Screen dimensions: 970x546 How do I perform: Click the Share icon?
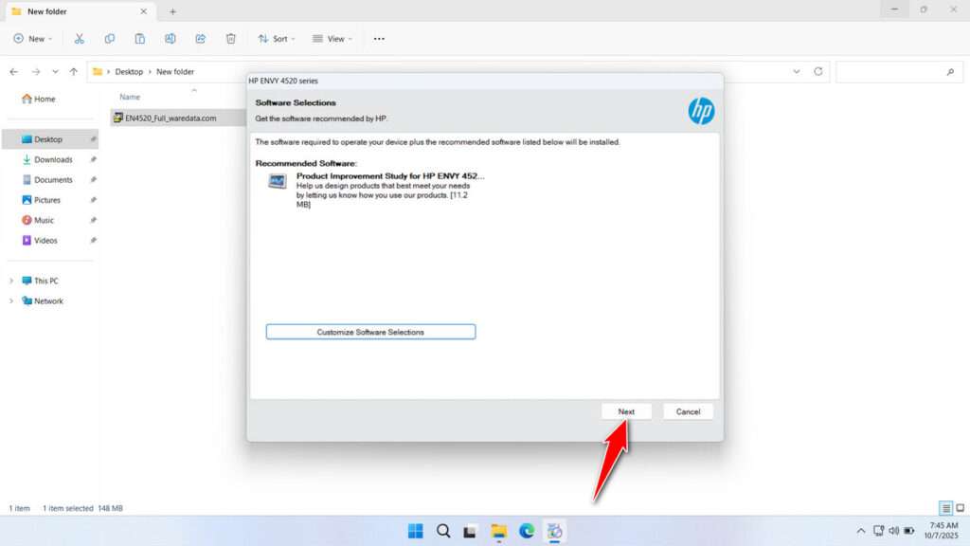point(200,38)
